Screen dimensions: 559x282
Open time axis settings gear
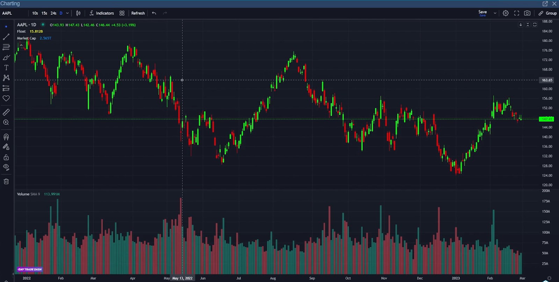click(549, 278)
